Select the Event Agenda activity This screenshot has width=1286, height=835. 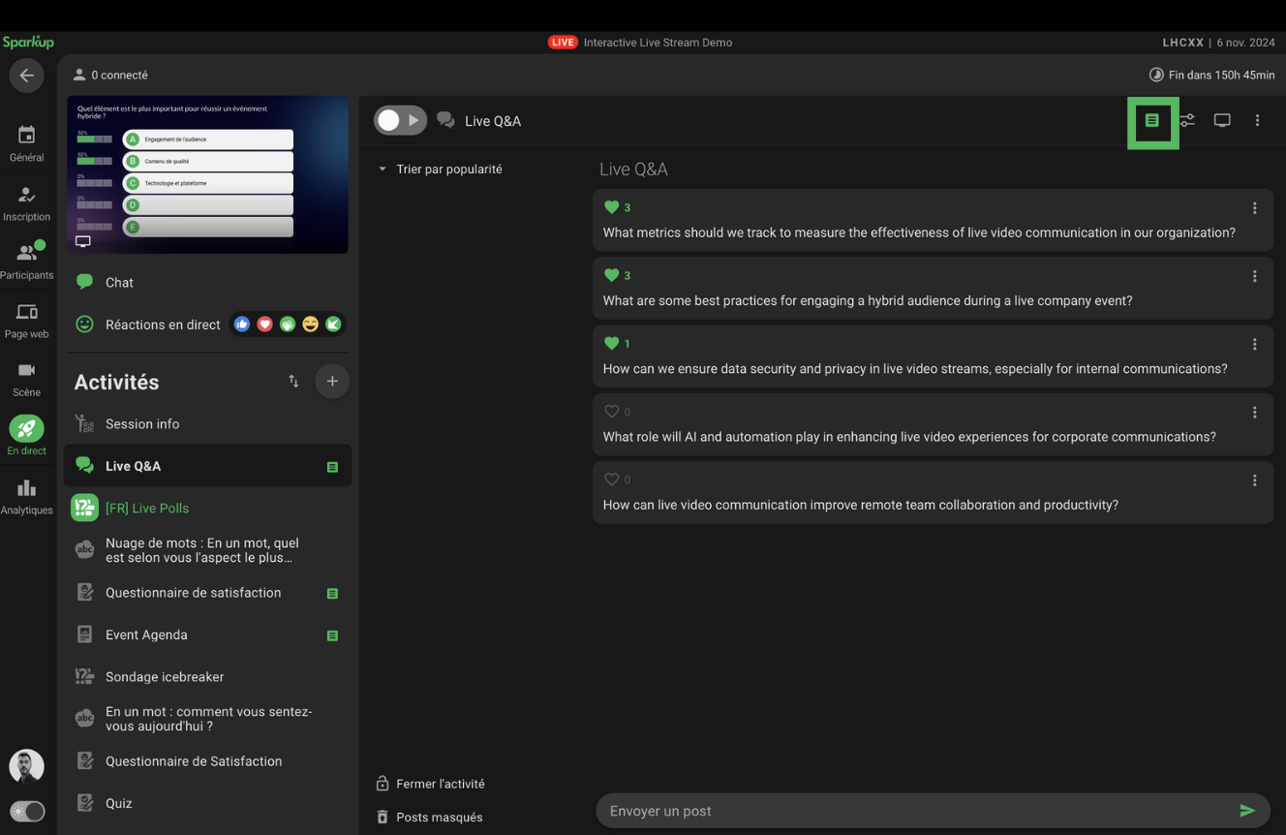click(x=146, y=634)
